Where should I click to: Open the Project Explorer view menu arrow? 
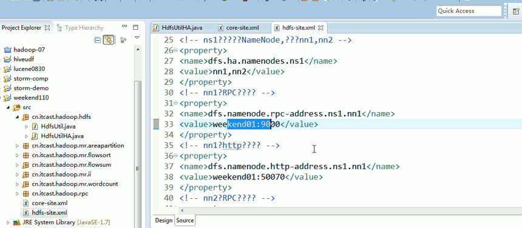click(137, 38)
